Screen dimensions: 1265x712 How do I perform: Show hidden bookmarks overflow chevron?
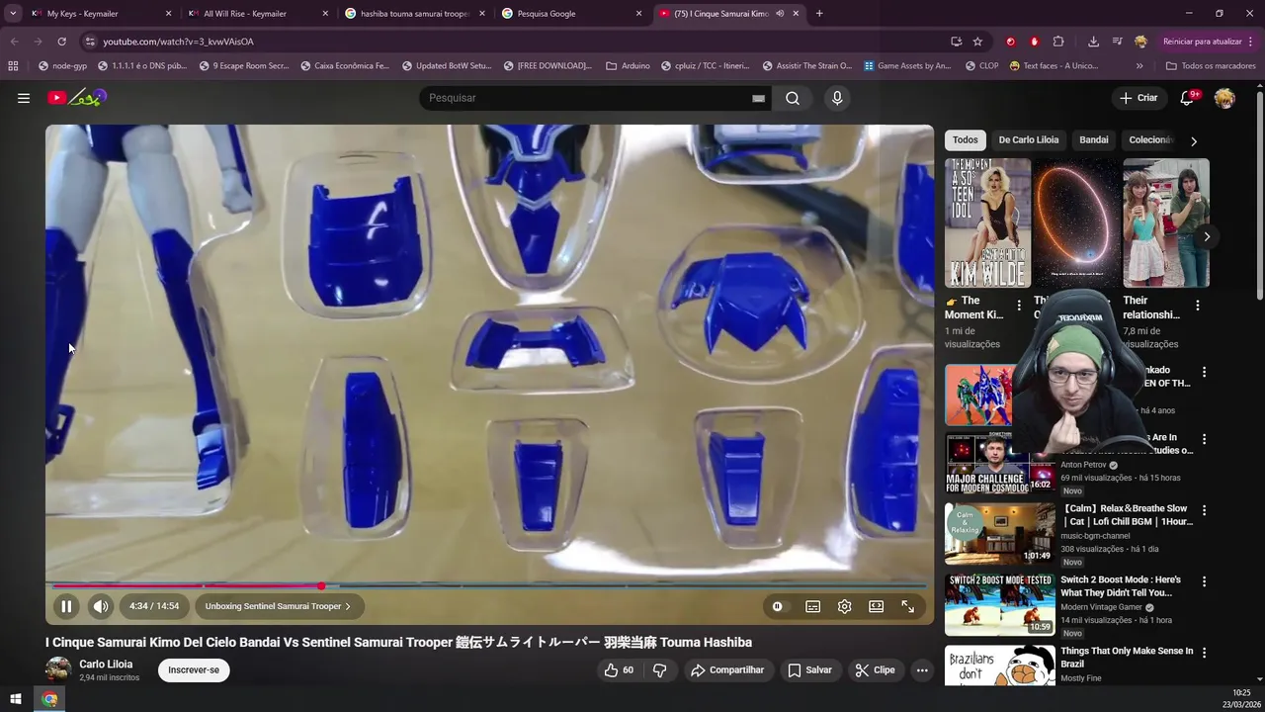[x=1139, y=66]
